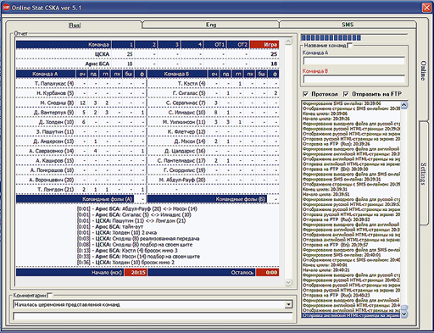Select player Т. Кэстл (4)
Viewport: 434px width, 333px height.
(x=192, y=84)
